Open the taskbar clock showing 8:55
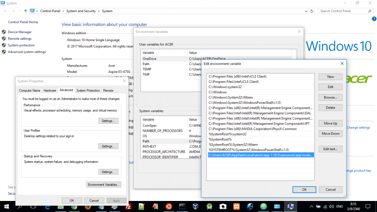 click(x=353, y=206)
